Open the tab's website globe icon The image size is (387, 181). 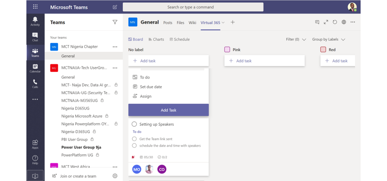tap(344, 22)
